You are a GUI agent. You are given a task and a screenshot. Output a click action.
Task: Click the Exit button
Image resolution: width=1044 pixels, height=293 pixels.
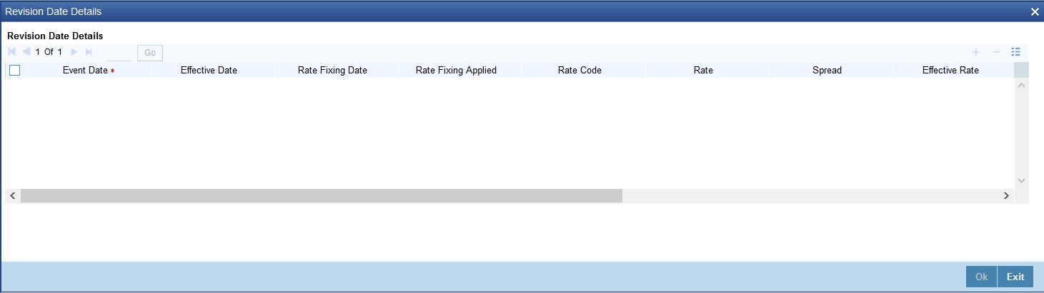(1015, 277)
